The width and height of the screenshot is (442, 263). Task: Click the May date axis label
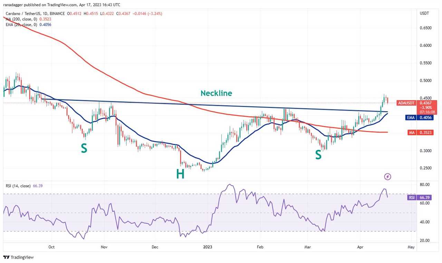(411, 247)
